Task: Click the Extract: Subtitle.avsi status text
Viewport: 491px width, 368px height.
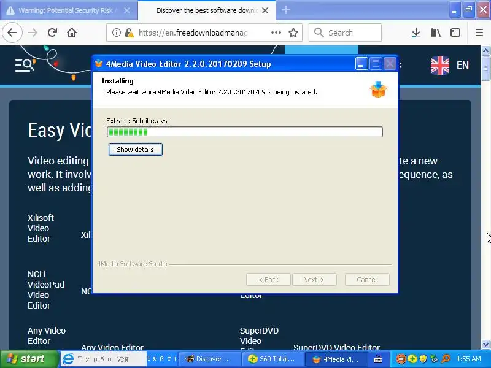Action: point(137,121)
